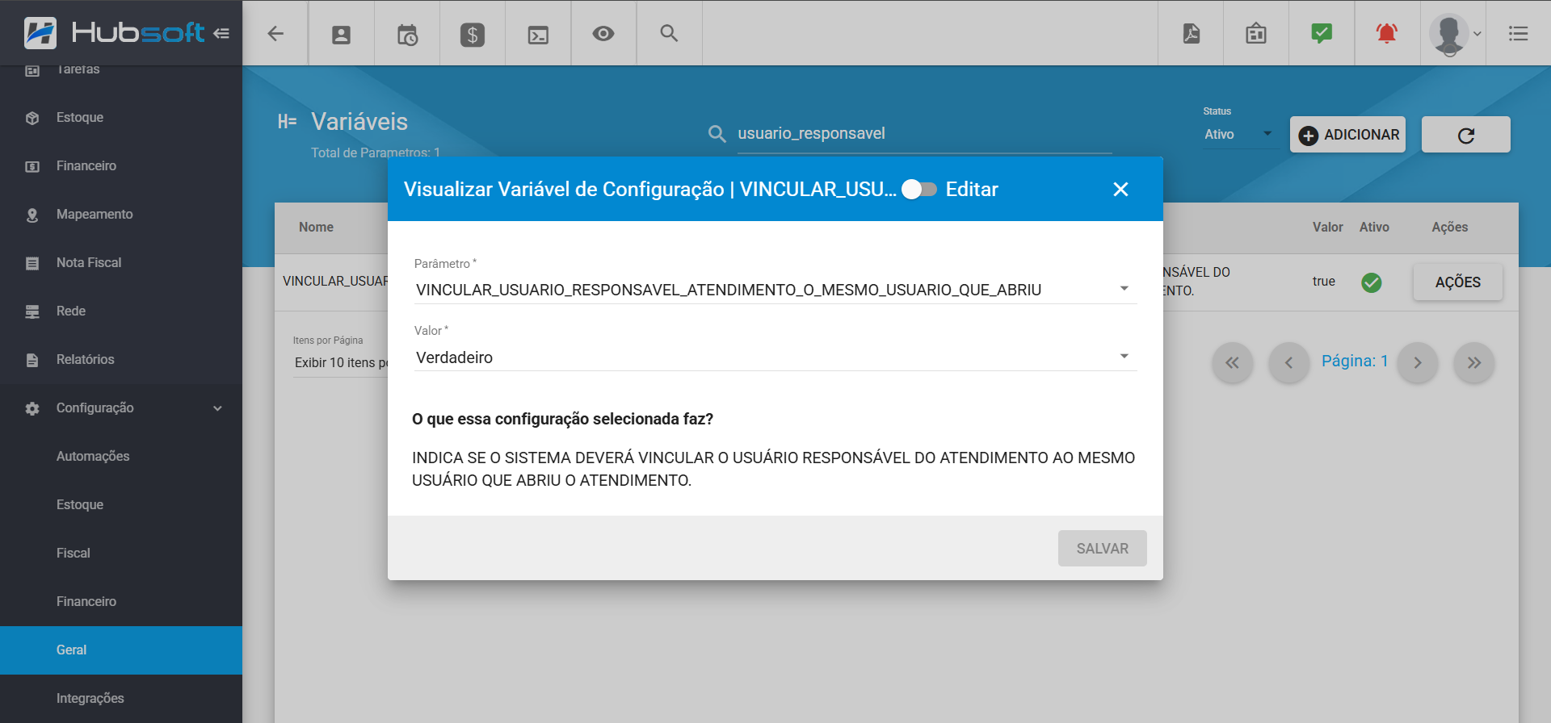Click the ADICIONAR button

pyautogui.click(x=1347, y=135)
